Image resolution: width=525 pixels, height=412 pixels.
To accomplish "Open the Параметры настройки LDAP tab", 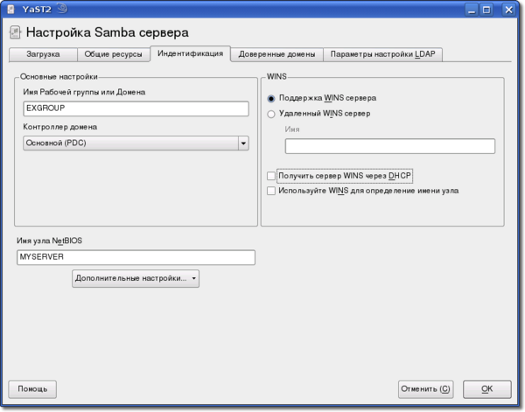I will (383, 54).
